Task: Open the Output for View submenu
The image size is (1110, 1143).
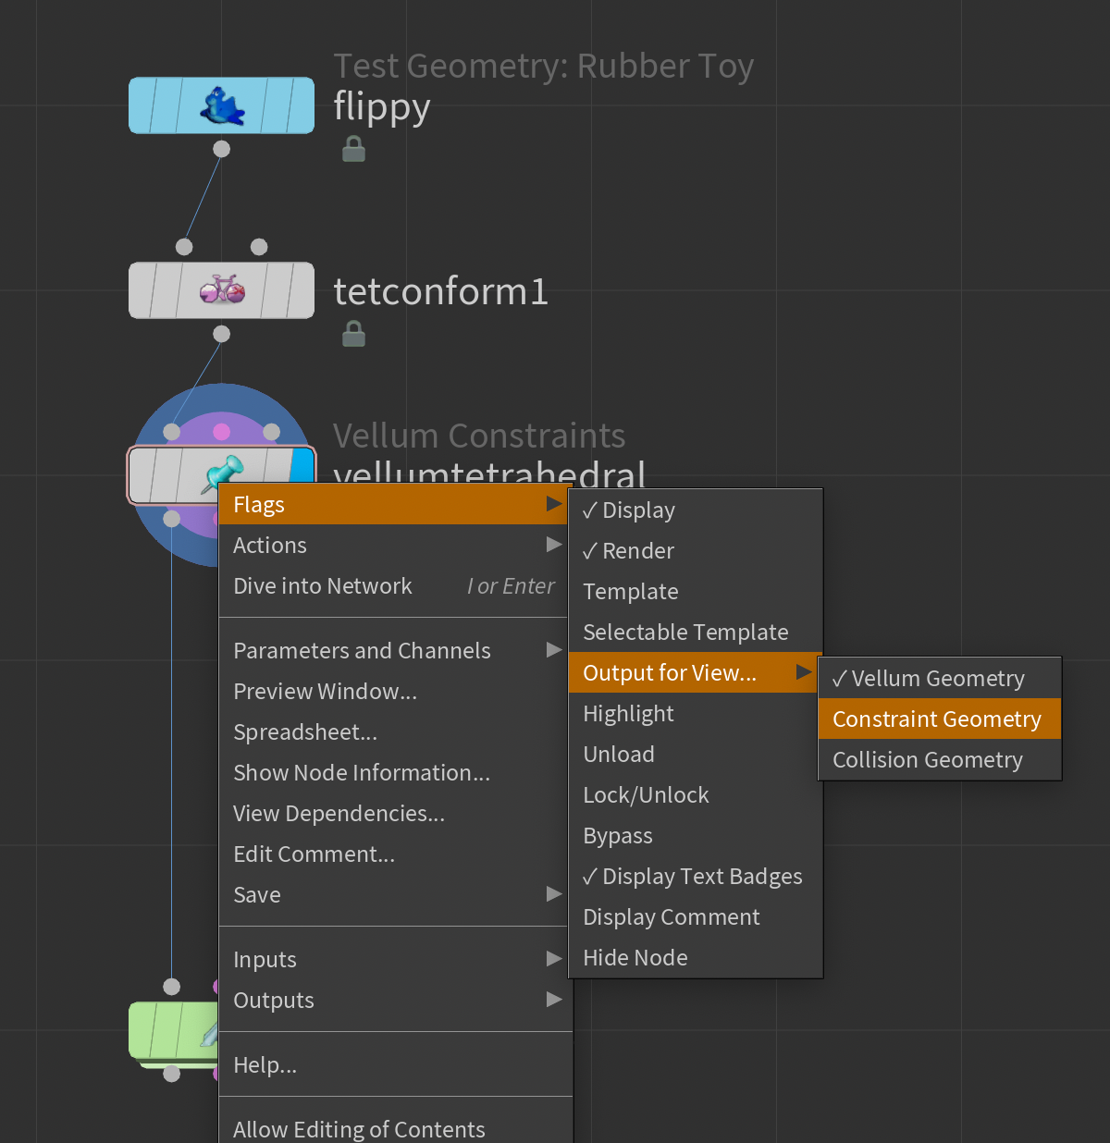Action: pyautogui.click(x=696, y=673)
